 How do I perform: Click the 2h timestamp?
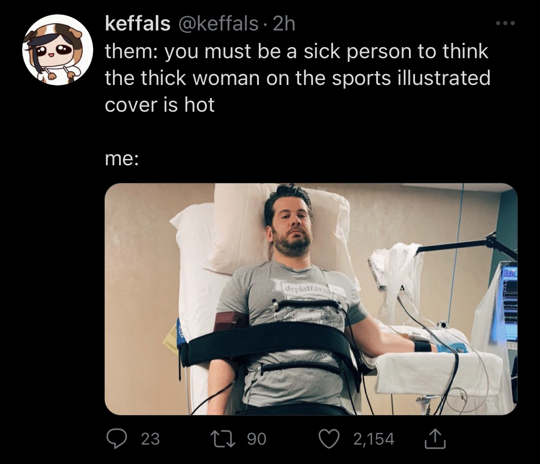(284, 24)
